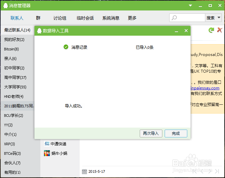The height and width of the screenshot is (178, 225).
Task: Select the 合伙人(7) group
Action: coord(20,163)
